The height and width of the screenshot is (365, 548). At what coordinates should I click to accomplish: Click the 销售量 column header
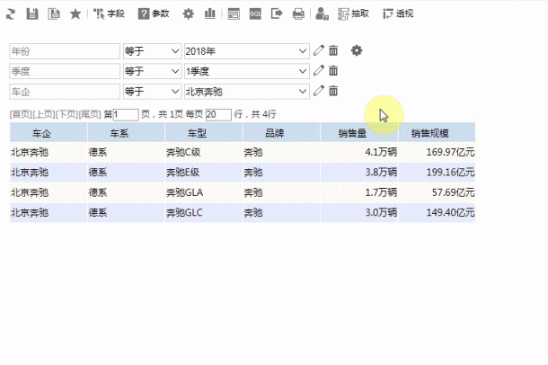[359, 133]
